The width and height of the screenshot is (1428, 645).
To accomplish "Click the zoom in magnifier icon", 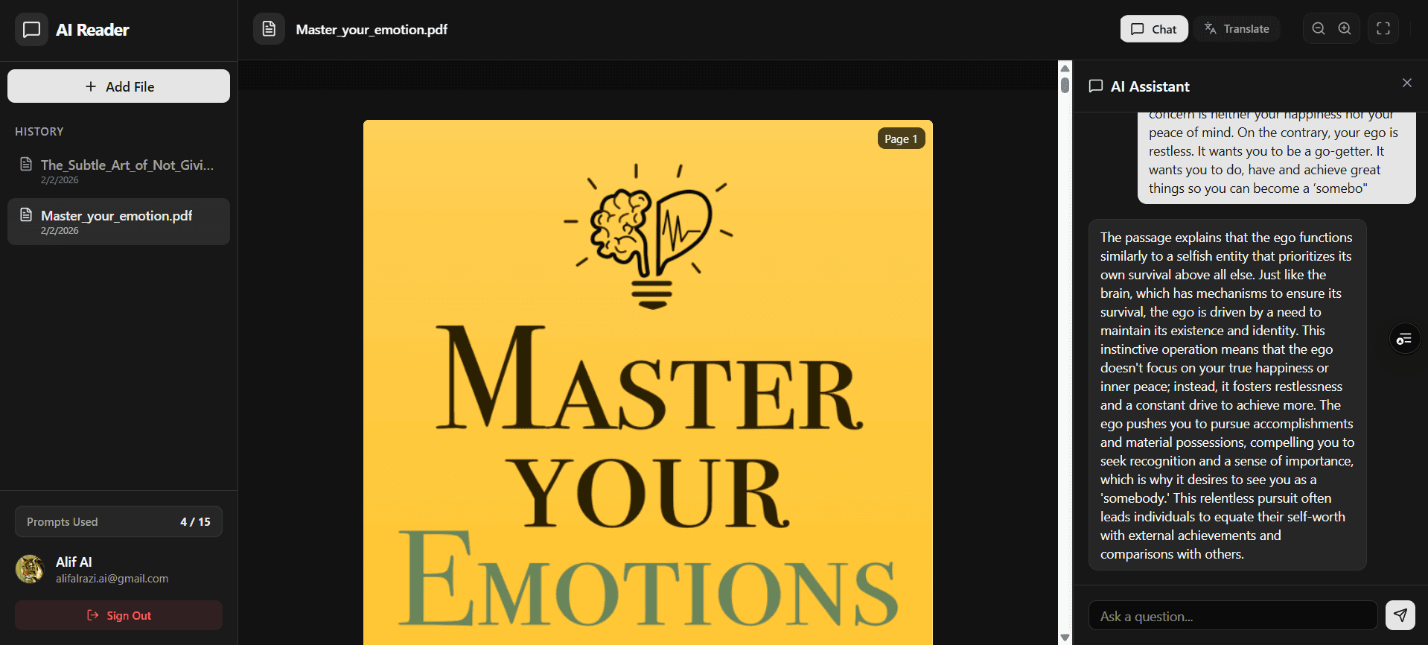I will point(1345,29).
